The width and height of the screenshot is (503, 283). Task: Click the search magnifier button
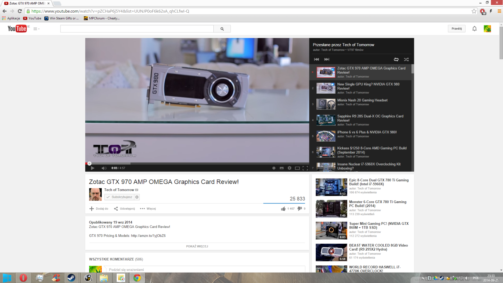tap(222, 29)
